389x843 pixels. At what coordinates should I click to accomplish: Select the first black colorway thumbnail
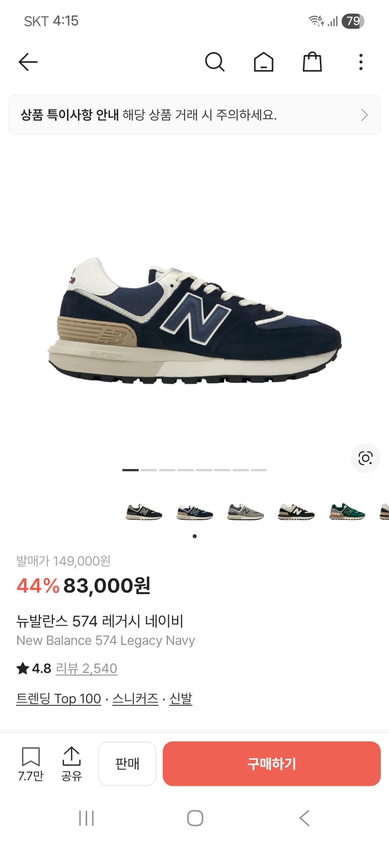click(144, 511)
